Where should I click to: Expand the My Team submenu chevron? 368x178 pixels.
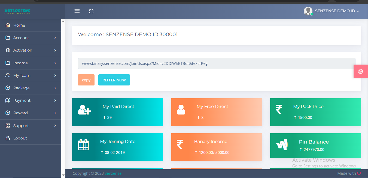[x=55, y=75]
